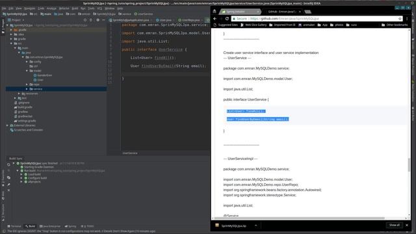
Task: Click the pin tab icon in Build panel
Action: tap(8, 184)
